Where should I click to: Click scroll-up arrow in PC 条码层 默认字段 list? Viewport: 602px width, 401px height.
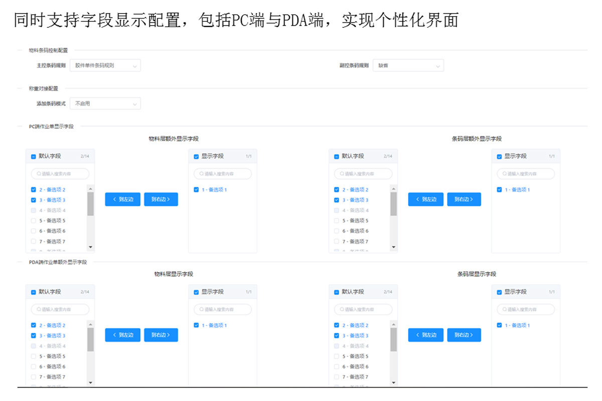coord(393,189)
